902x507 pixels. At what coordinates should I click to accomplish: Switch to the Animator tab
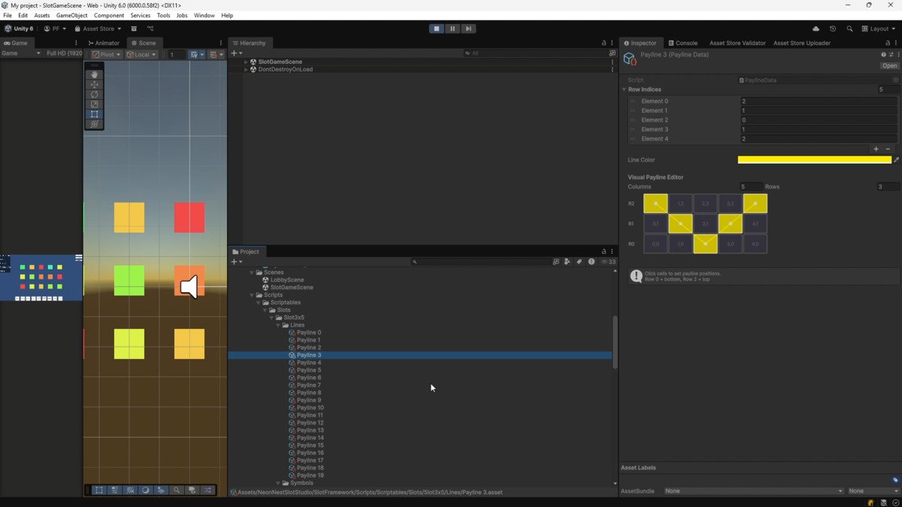tap(104, 43)
